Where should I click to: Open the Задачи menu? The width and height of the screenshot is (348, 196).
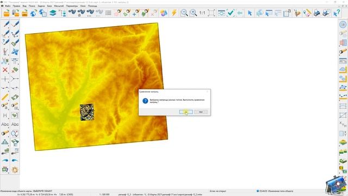tap(41, 6)
